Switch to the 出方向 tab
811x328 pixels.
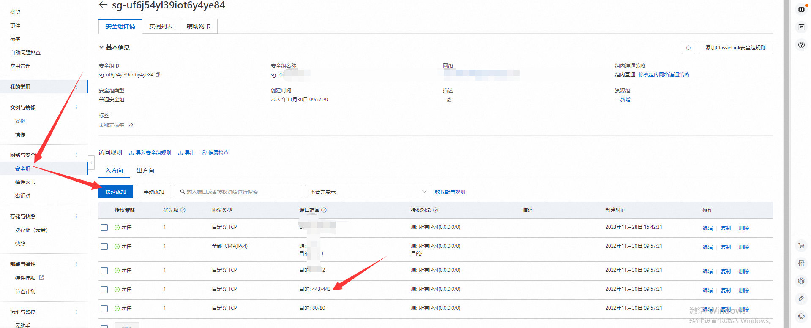point(145,171)
